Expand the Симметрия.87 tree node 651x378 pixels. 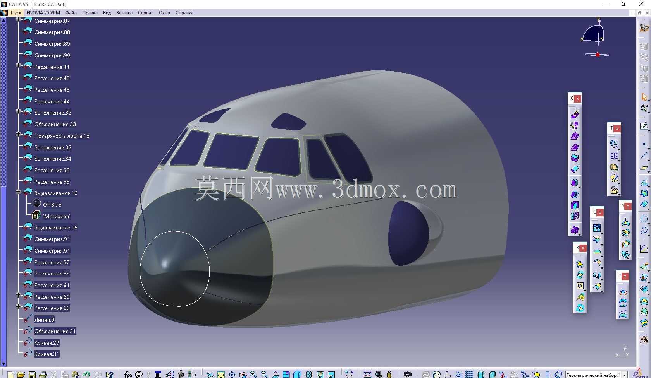click(x=18, y=19)
